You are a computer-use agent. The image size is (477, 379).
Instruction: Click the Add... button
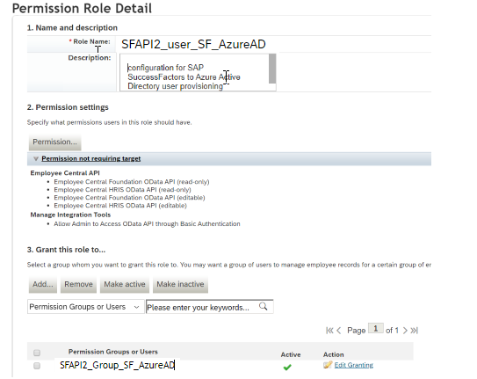43,285
